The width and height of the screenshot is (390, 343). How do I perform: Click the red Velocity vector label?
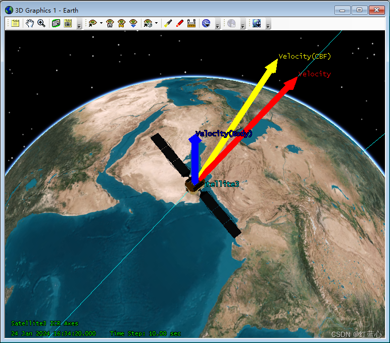315,74
